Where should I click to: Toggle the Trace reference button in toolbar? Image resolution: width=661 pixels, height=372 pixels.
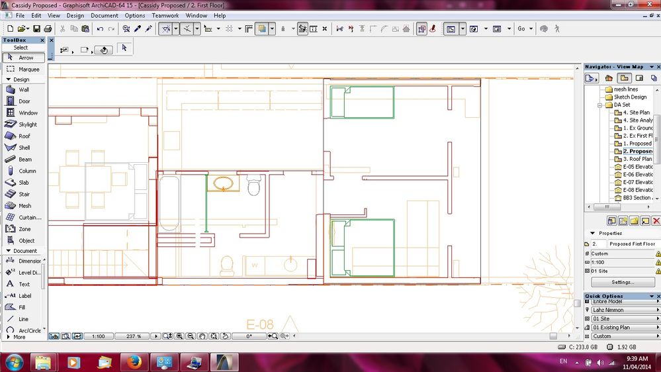click(x=262, y=29)
